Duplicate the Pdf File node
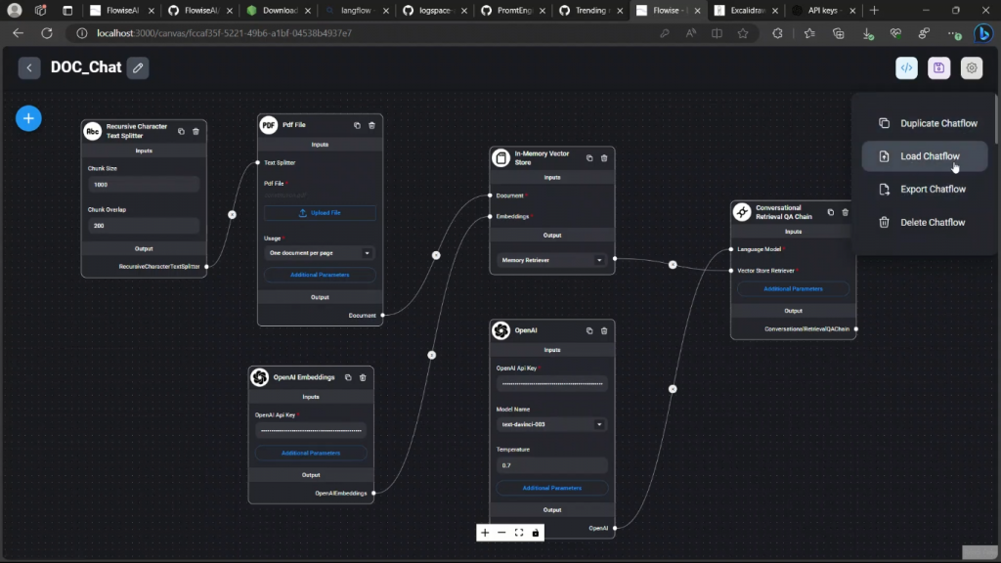This screenshot has width=1001, height=563. click(x=357, y=125)
